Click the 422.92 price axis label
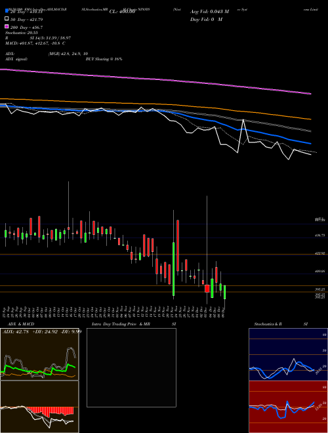 click(320, 253)
